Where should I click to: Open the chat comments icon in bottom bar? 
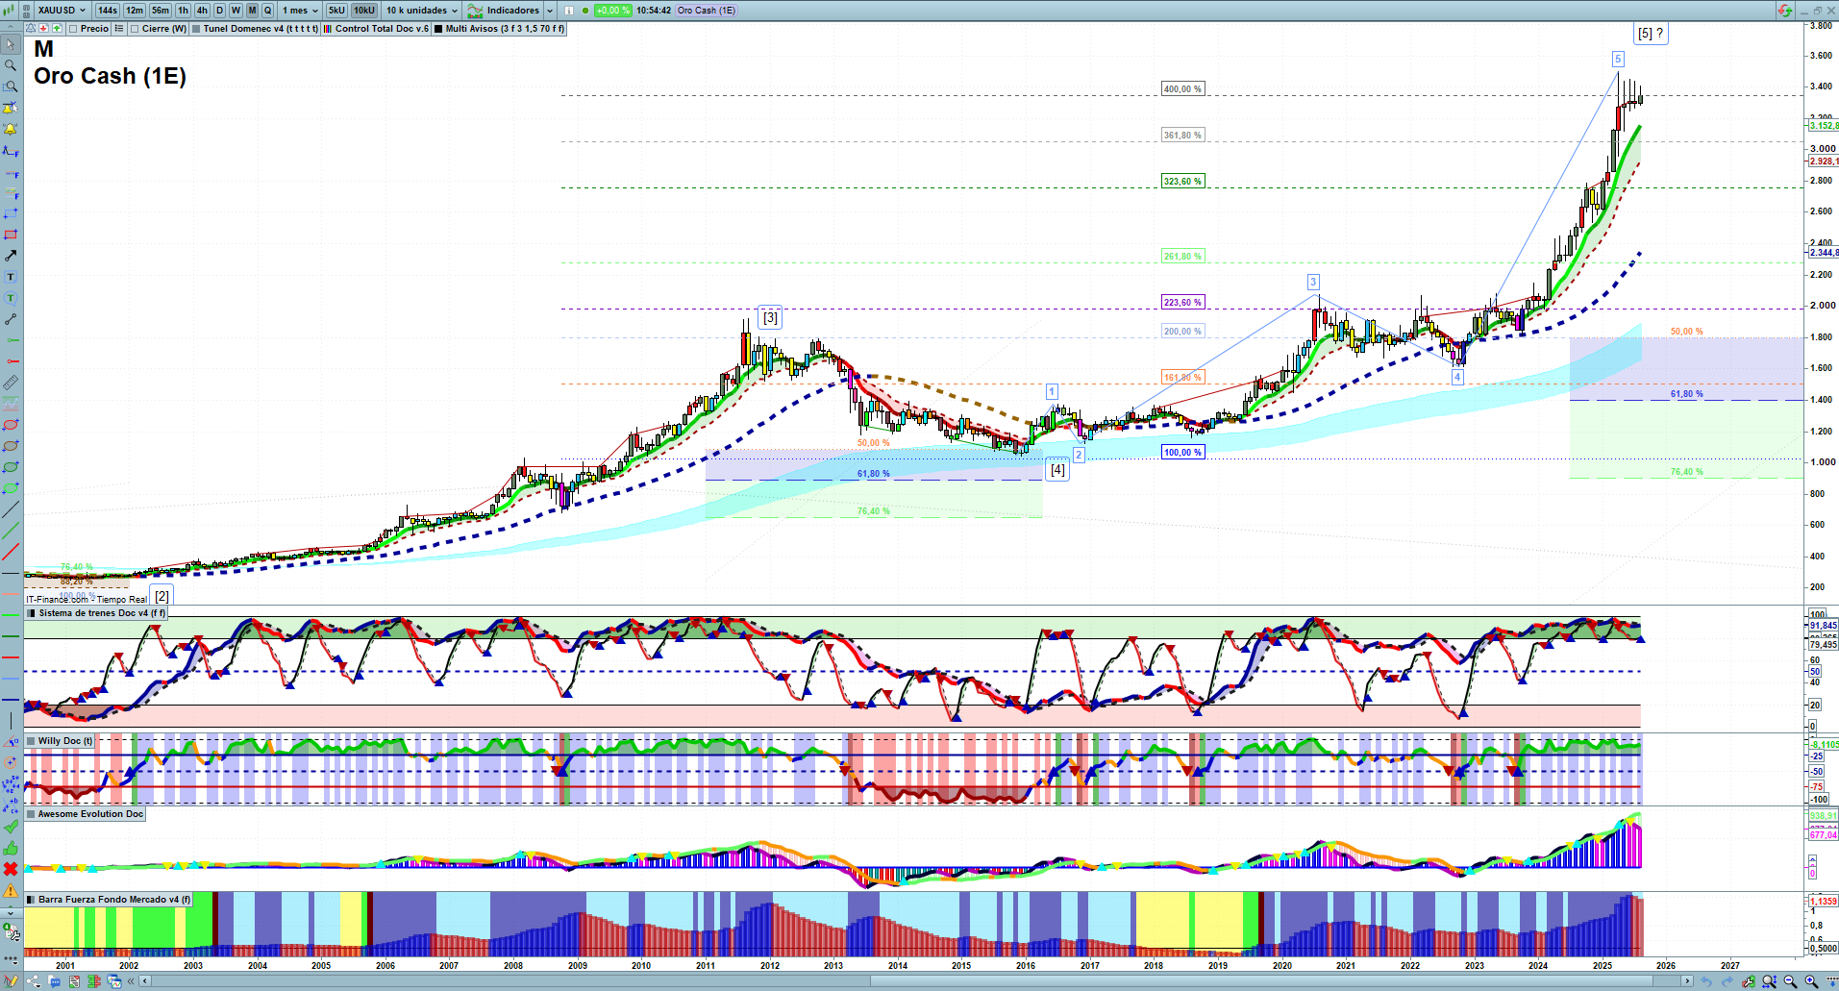(54, 981)
